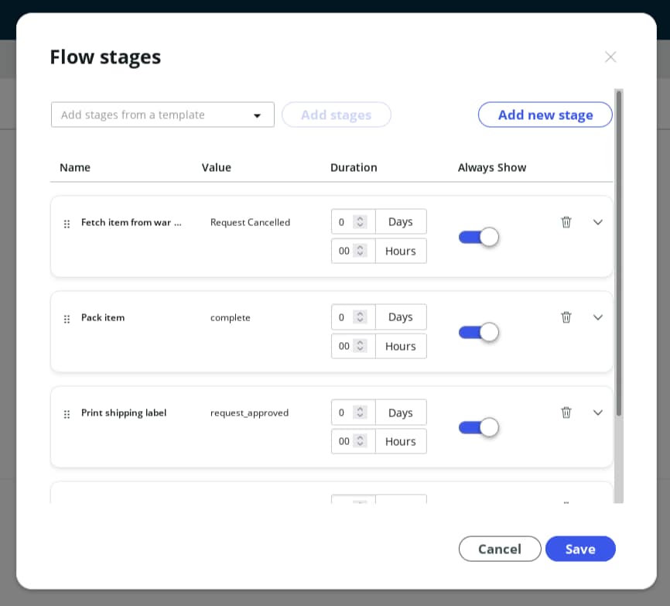Adjust Days stepper for Fetch item stage
Image resolution: width=670 pixels, height=606 pixels.
pyautogui.click(x=361, y=222)
